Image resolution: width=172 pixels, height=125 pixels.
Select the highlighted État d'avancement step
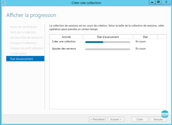coord(25,59)
